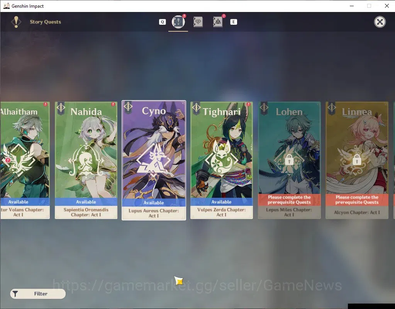Select the Cyno quest card

pos(154,160)
